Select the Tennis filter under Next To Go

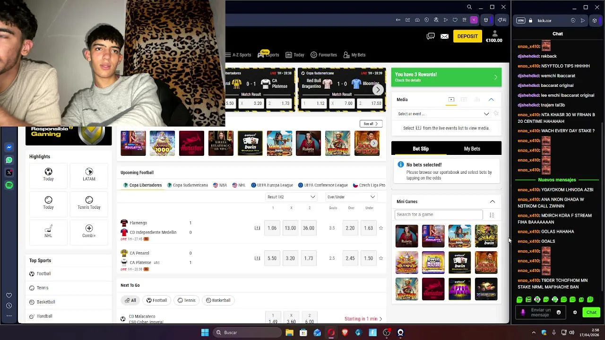187,300
